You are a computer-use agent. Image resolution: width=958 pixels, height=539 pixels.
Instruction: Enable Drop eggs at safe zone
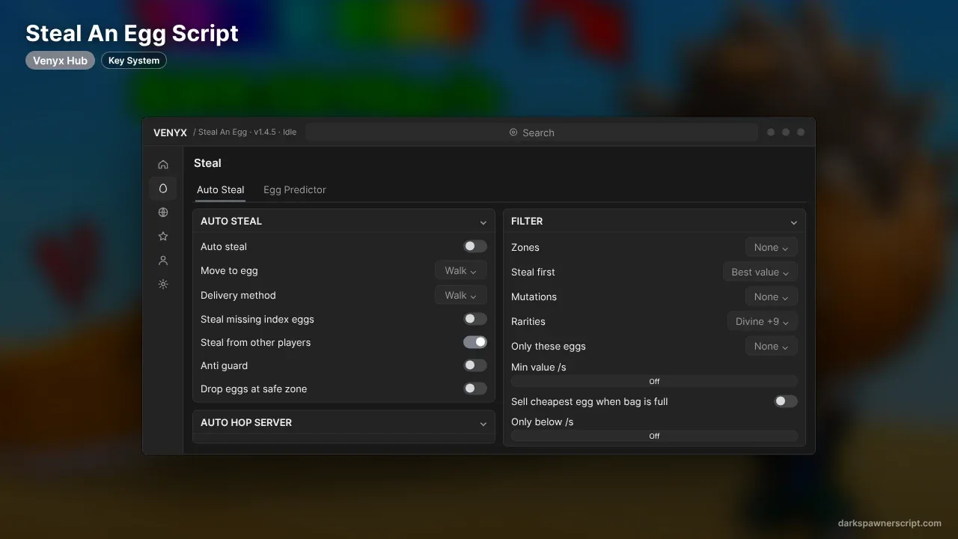coord(475,389)
